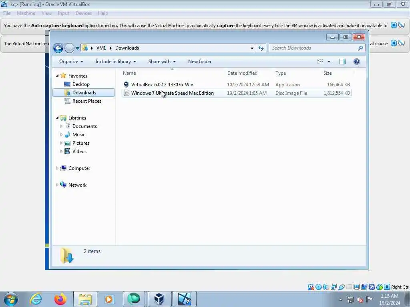Suppress the Auto capture keyboard message permanently
Image resolution: width=410 pixels, height=307 pixels.
[402, 25]
